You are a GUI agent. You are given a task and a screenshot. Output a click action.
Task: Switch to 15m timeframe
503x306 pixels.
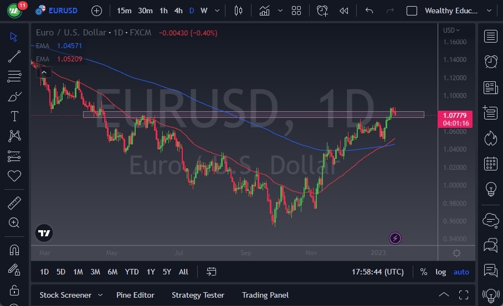click(124, 11)
